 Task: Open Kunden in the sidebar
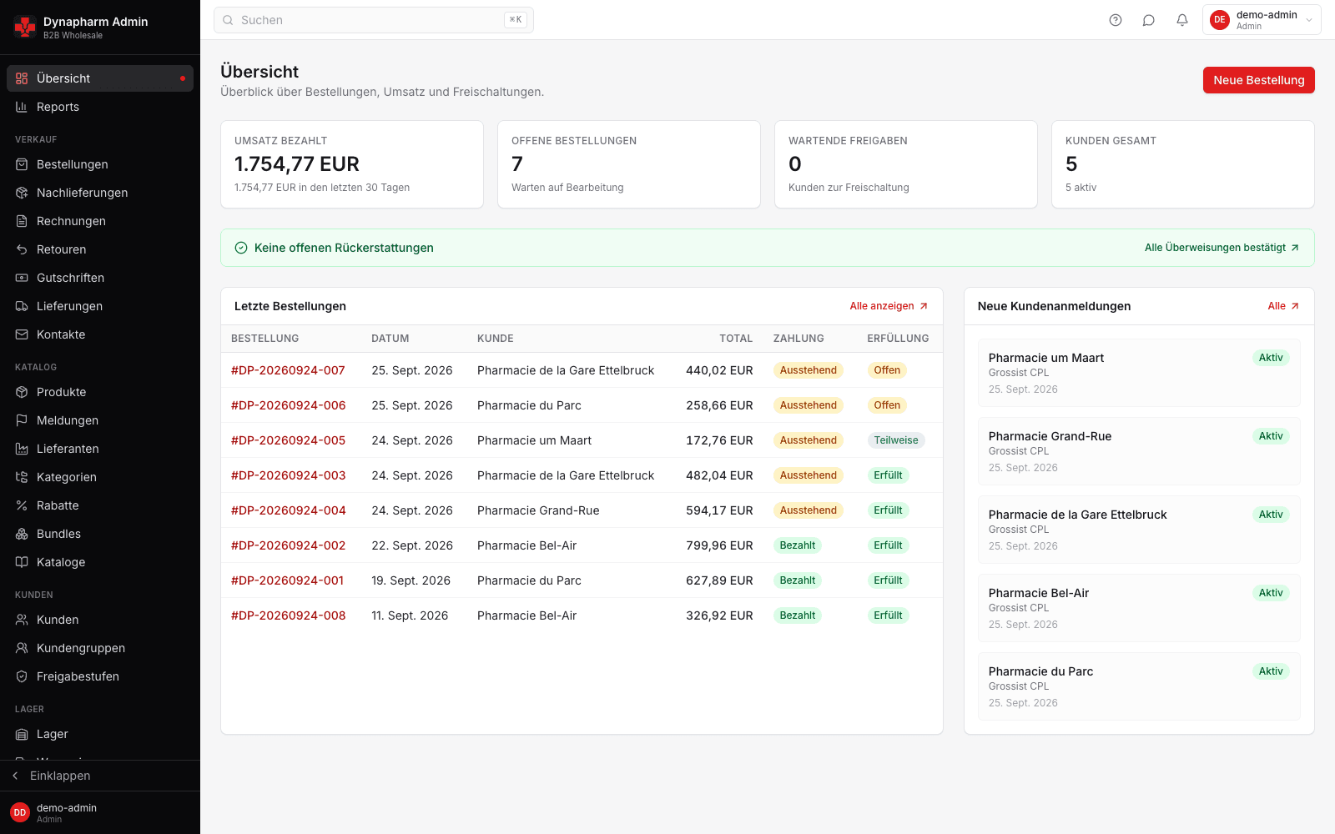tap(100, 620)
